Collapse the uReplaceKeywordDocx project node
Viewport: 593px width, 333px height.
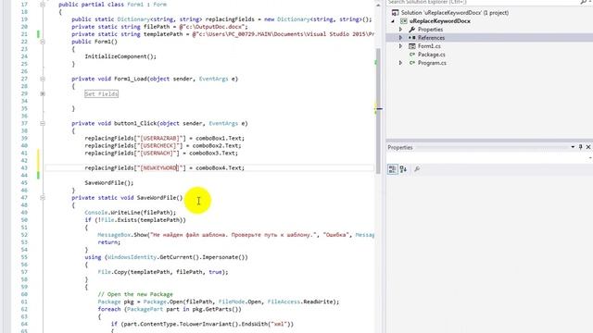tap(393, 21)
